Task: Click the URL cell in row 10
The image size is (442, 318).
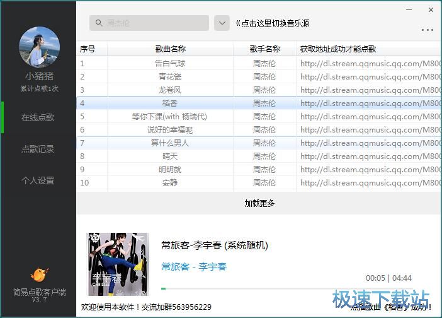Action: pos(369,183)
